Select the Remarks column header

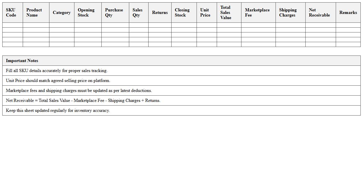click(x=348, y=13)
